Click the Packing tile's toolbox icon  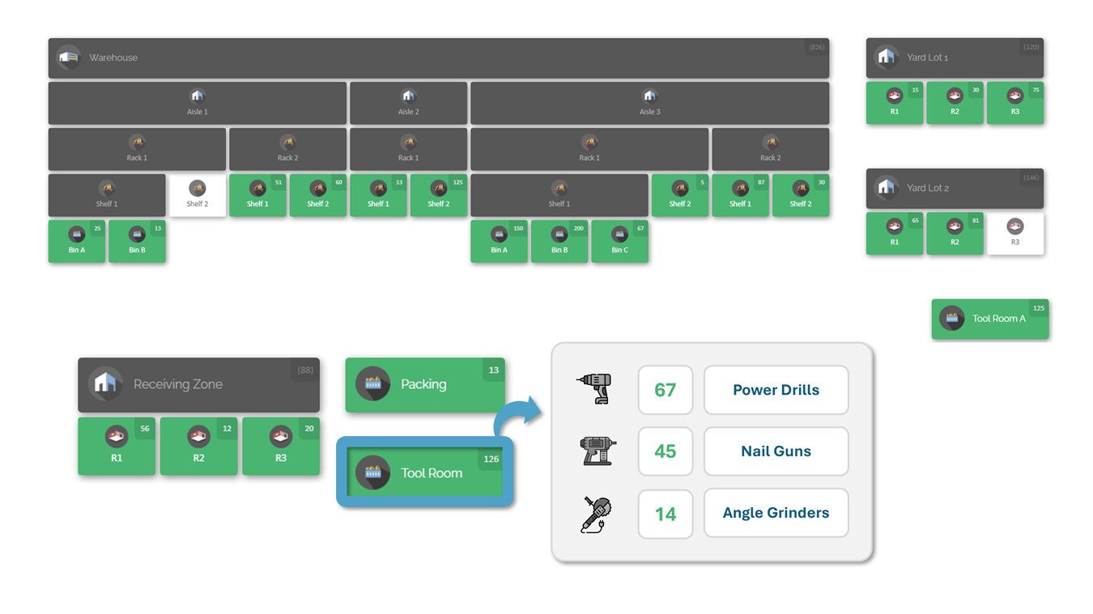click(x=372, y=383)
